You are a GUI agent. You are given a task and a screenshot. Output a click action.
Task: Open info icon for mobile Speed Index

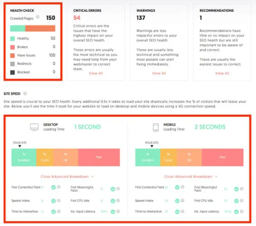click(x=183, y=200)
